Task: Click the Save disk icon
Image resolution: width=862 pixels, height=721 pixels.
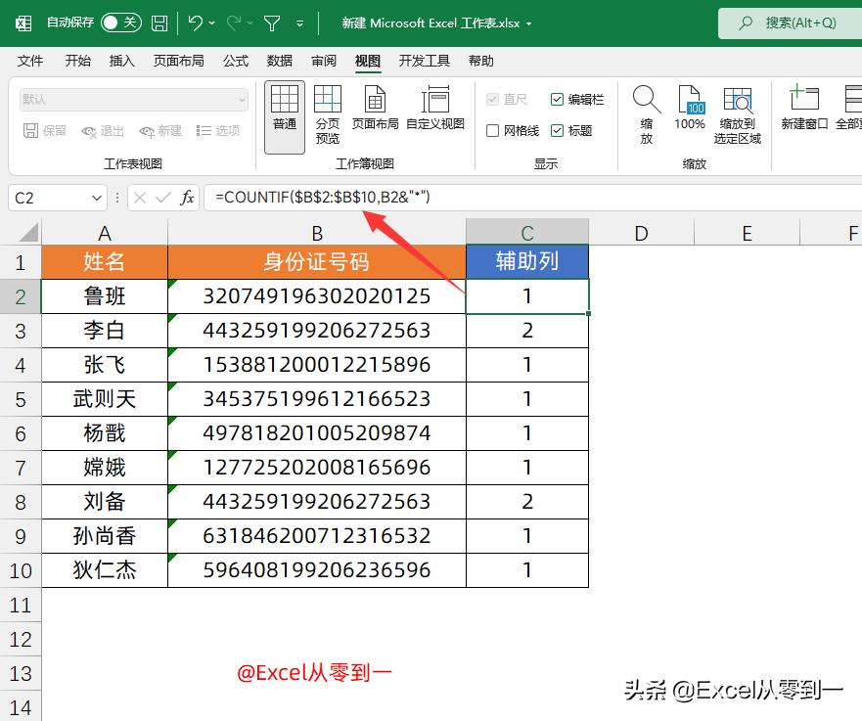Action: 159,22
